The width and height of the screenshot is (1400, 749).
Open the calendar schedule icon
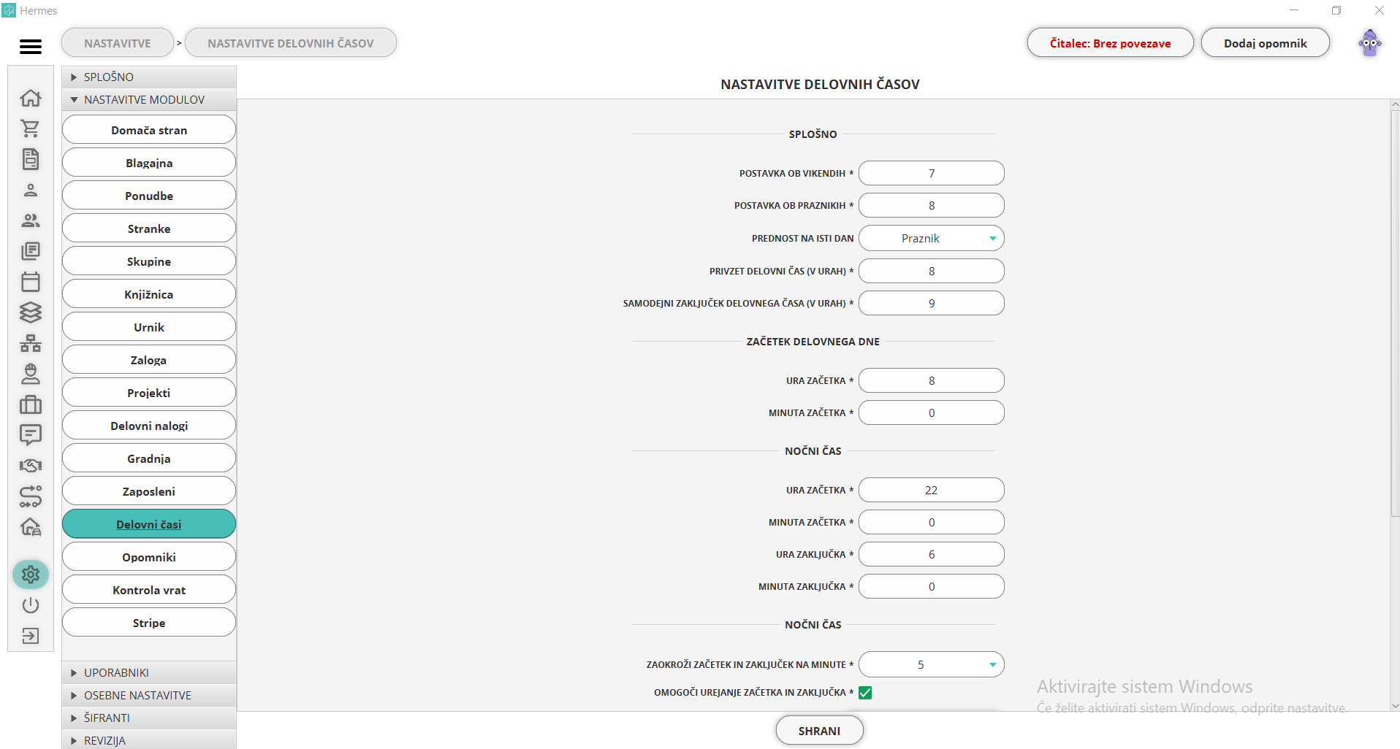(x=31, y=282)
